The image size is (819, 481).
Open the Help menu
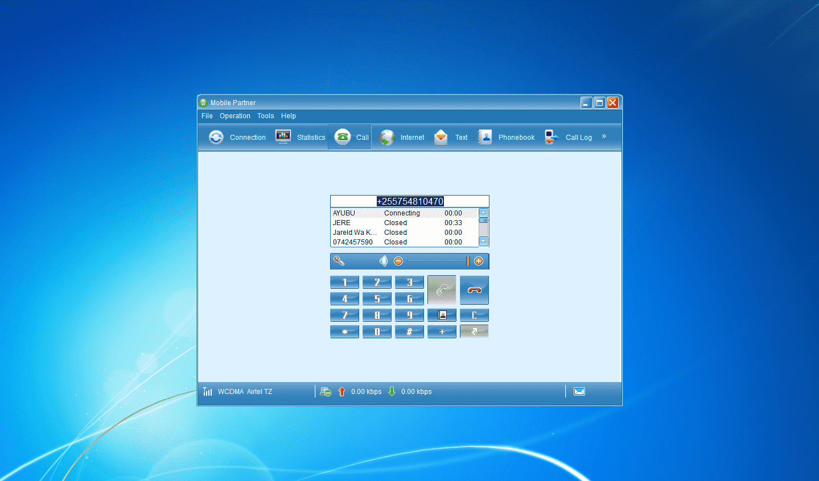[x=289, y=116]
